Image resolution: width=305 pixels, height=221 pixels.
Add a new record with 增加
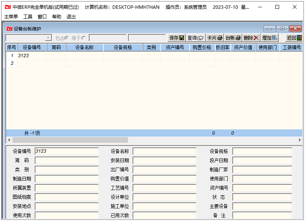(270, 38)
